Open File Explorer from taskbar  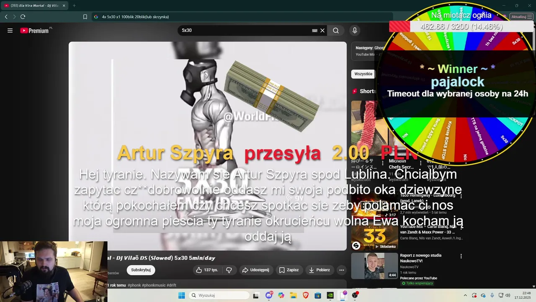coord(293,295)
